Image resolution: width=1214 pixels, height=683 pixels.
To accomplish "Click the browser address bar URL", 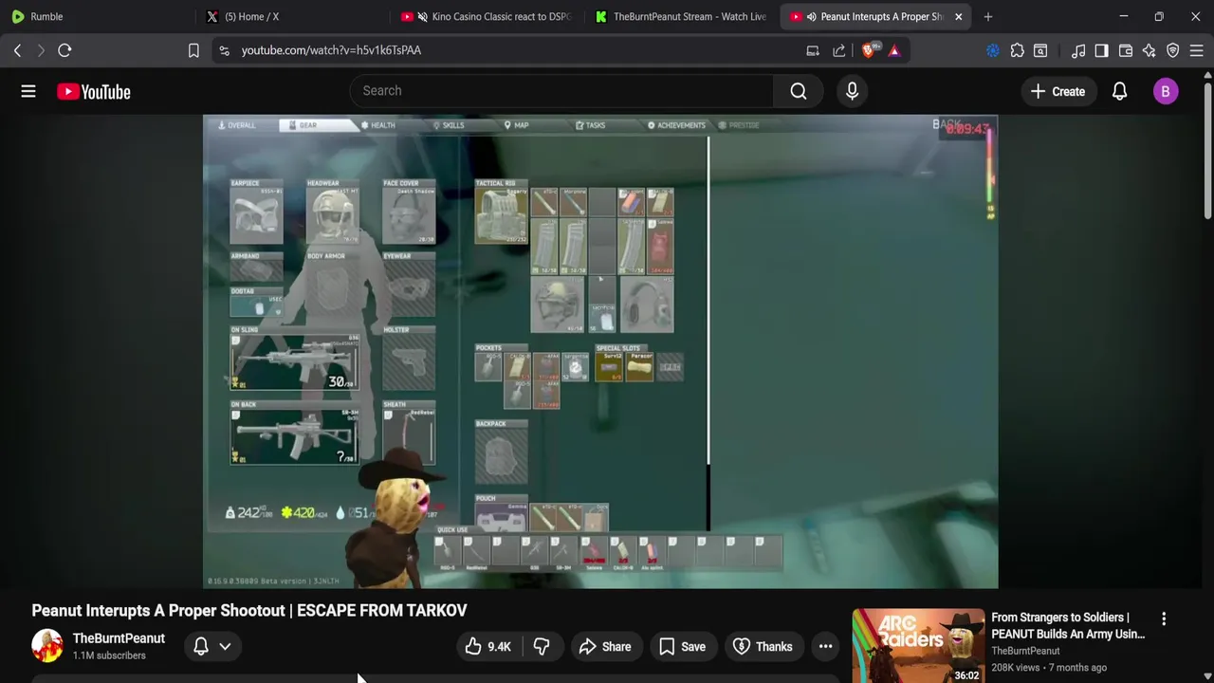I will click(331, 50).
